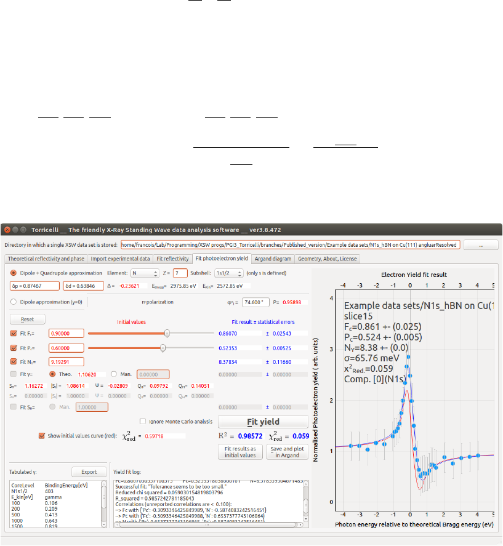Click the directory path input field

click(x=291, y=245)
